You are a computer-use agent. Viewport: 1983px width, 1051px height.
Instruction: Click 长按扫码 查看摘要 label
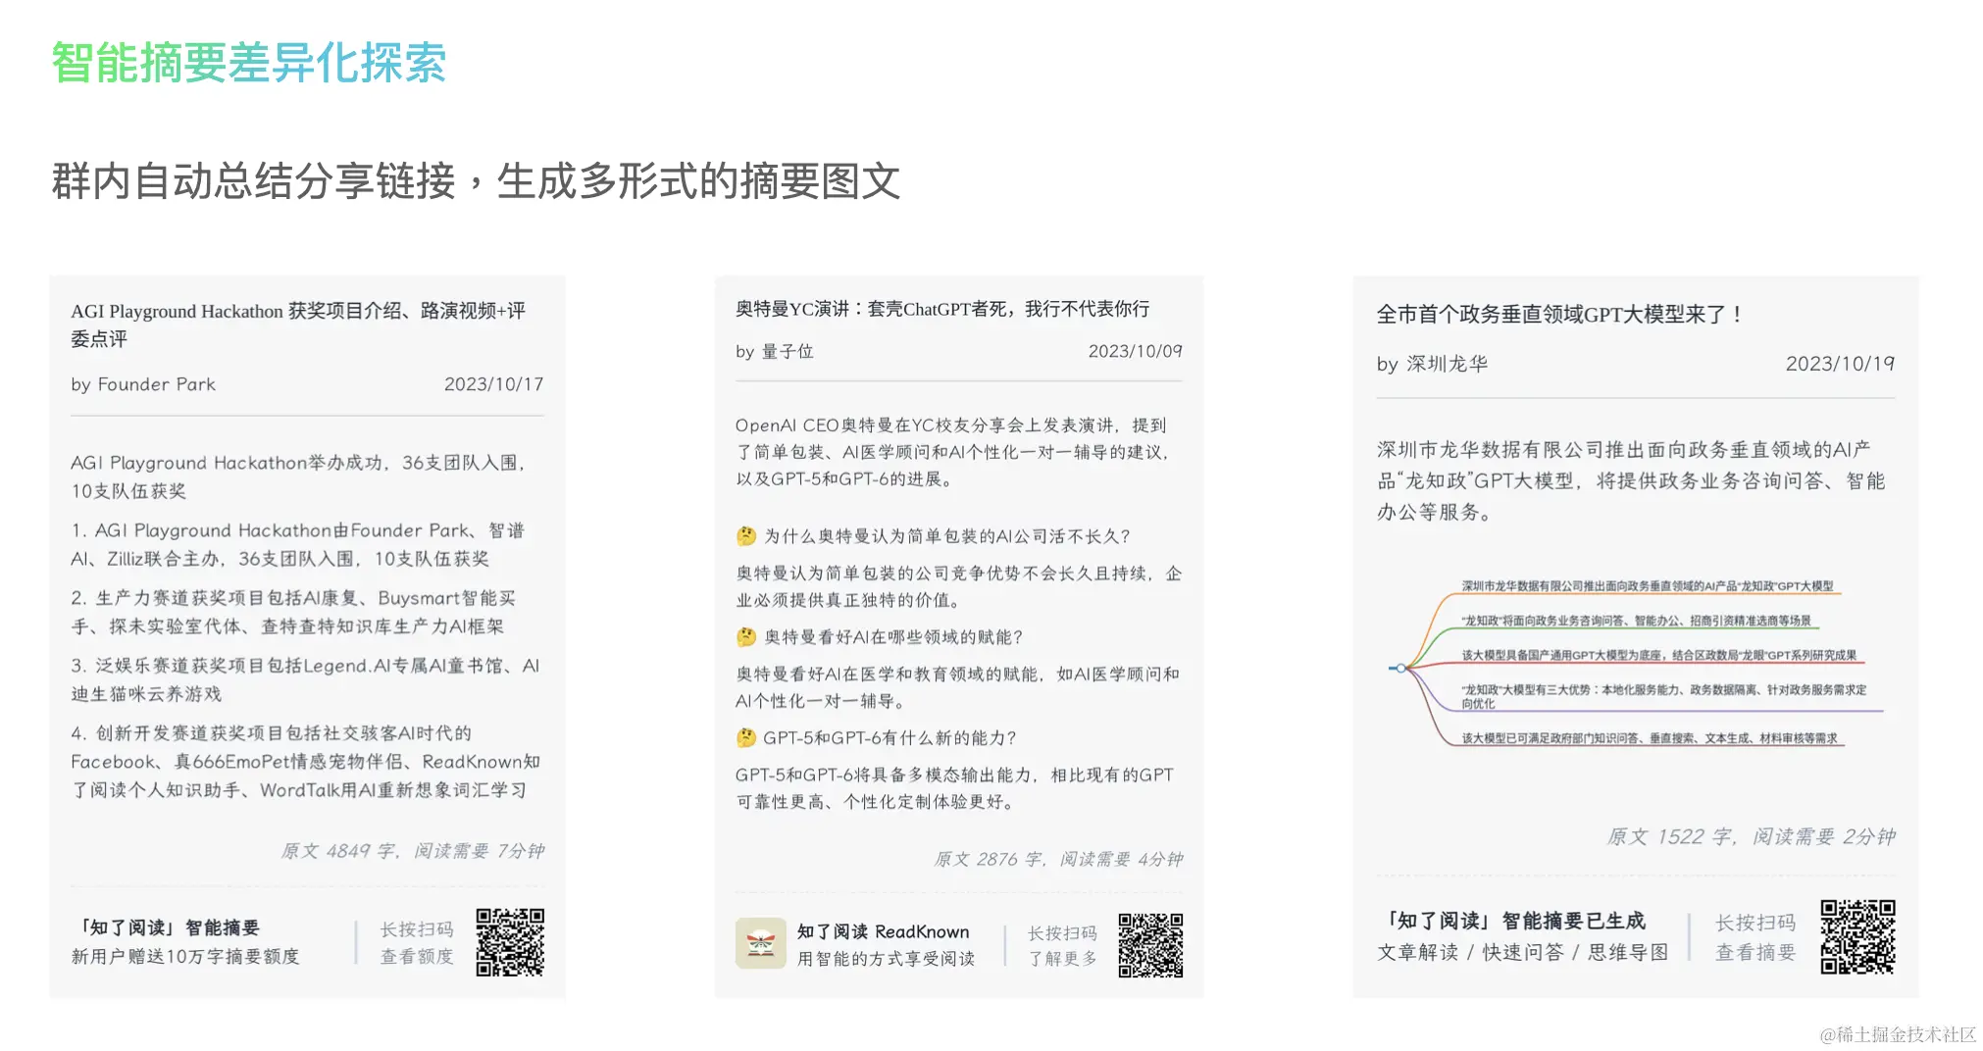click(x=1754, y=937)
